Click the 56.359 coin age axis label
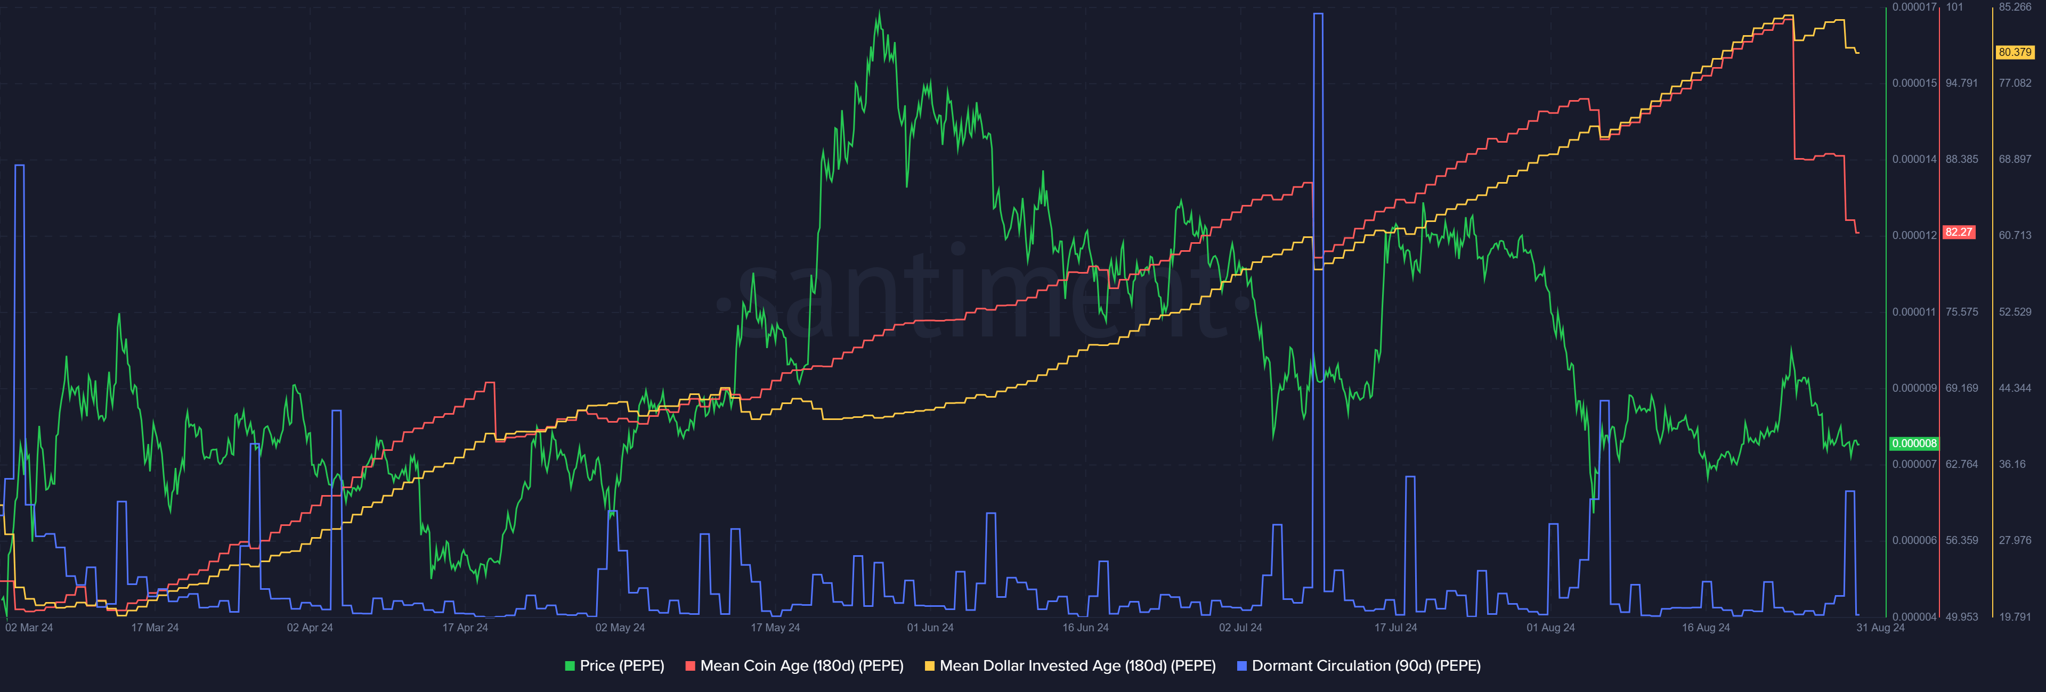 pyautogui.click(x=1962, y=540)
